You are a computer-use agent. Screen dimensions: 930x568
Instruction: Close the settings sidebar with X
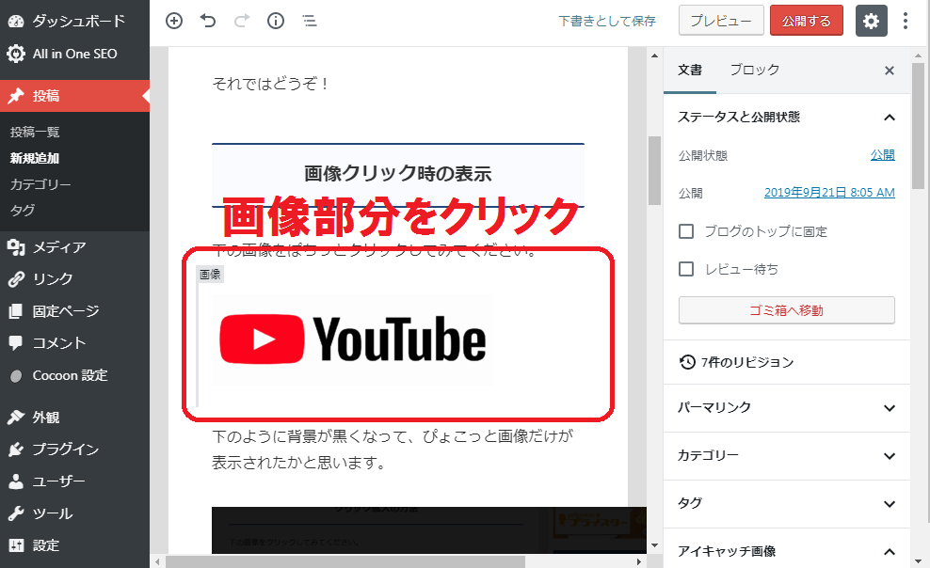(x=890, y=71)
